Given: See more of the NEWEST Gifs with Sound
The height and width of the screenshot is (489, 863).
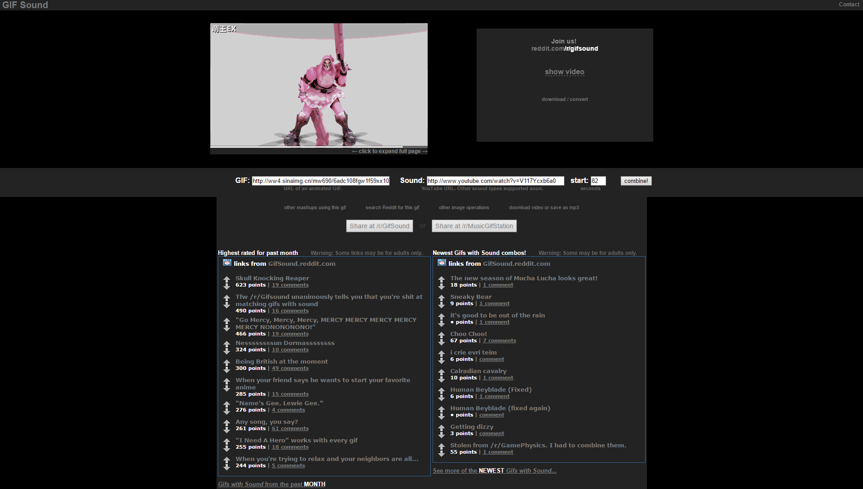Looking at the screenshot, I should [495, 470].
